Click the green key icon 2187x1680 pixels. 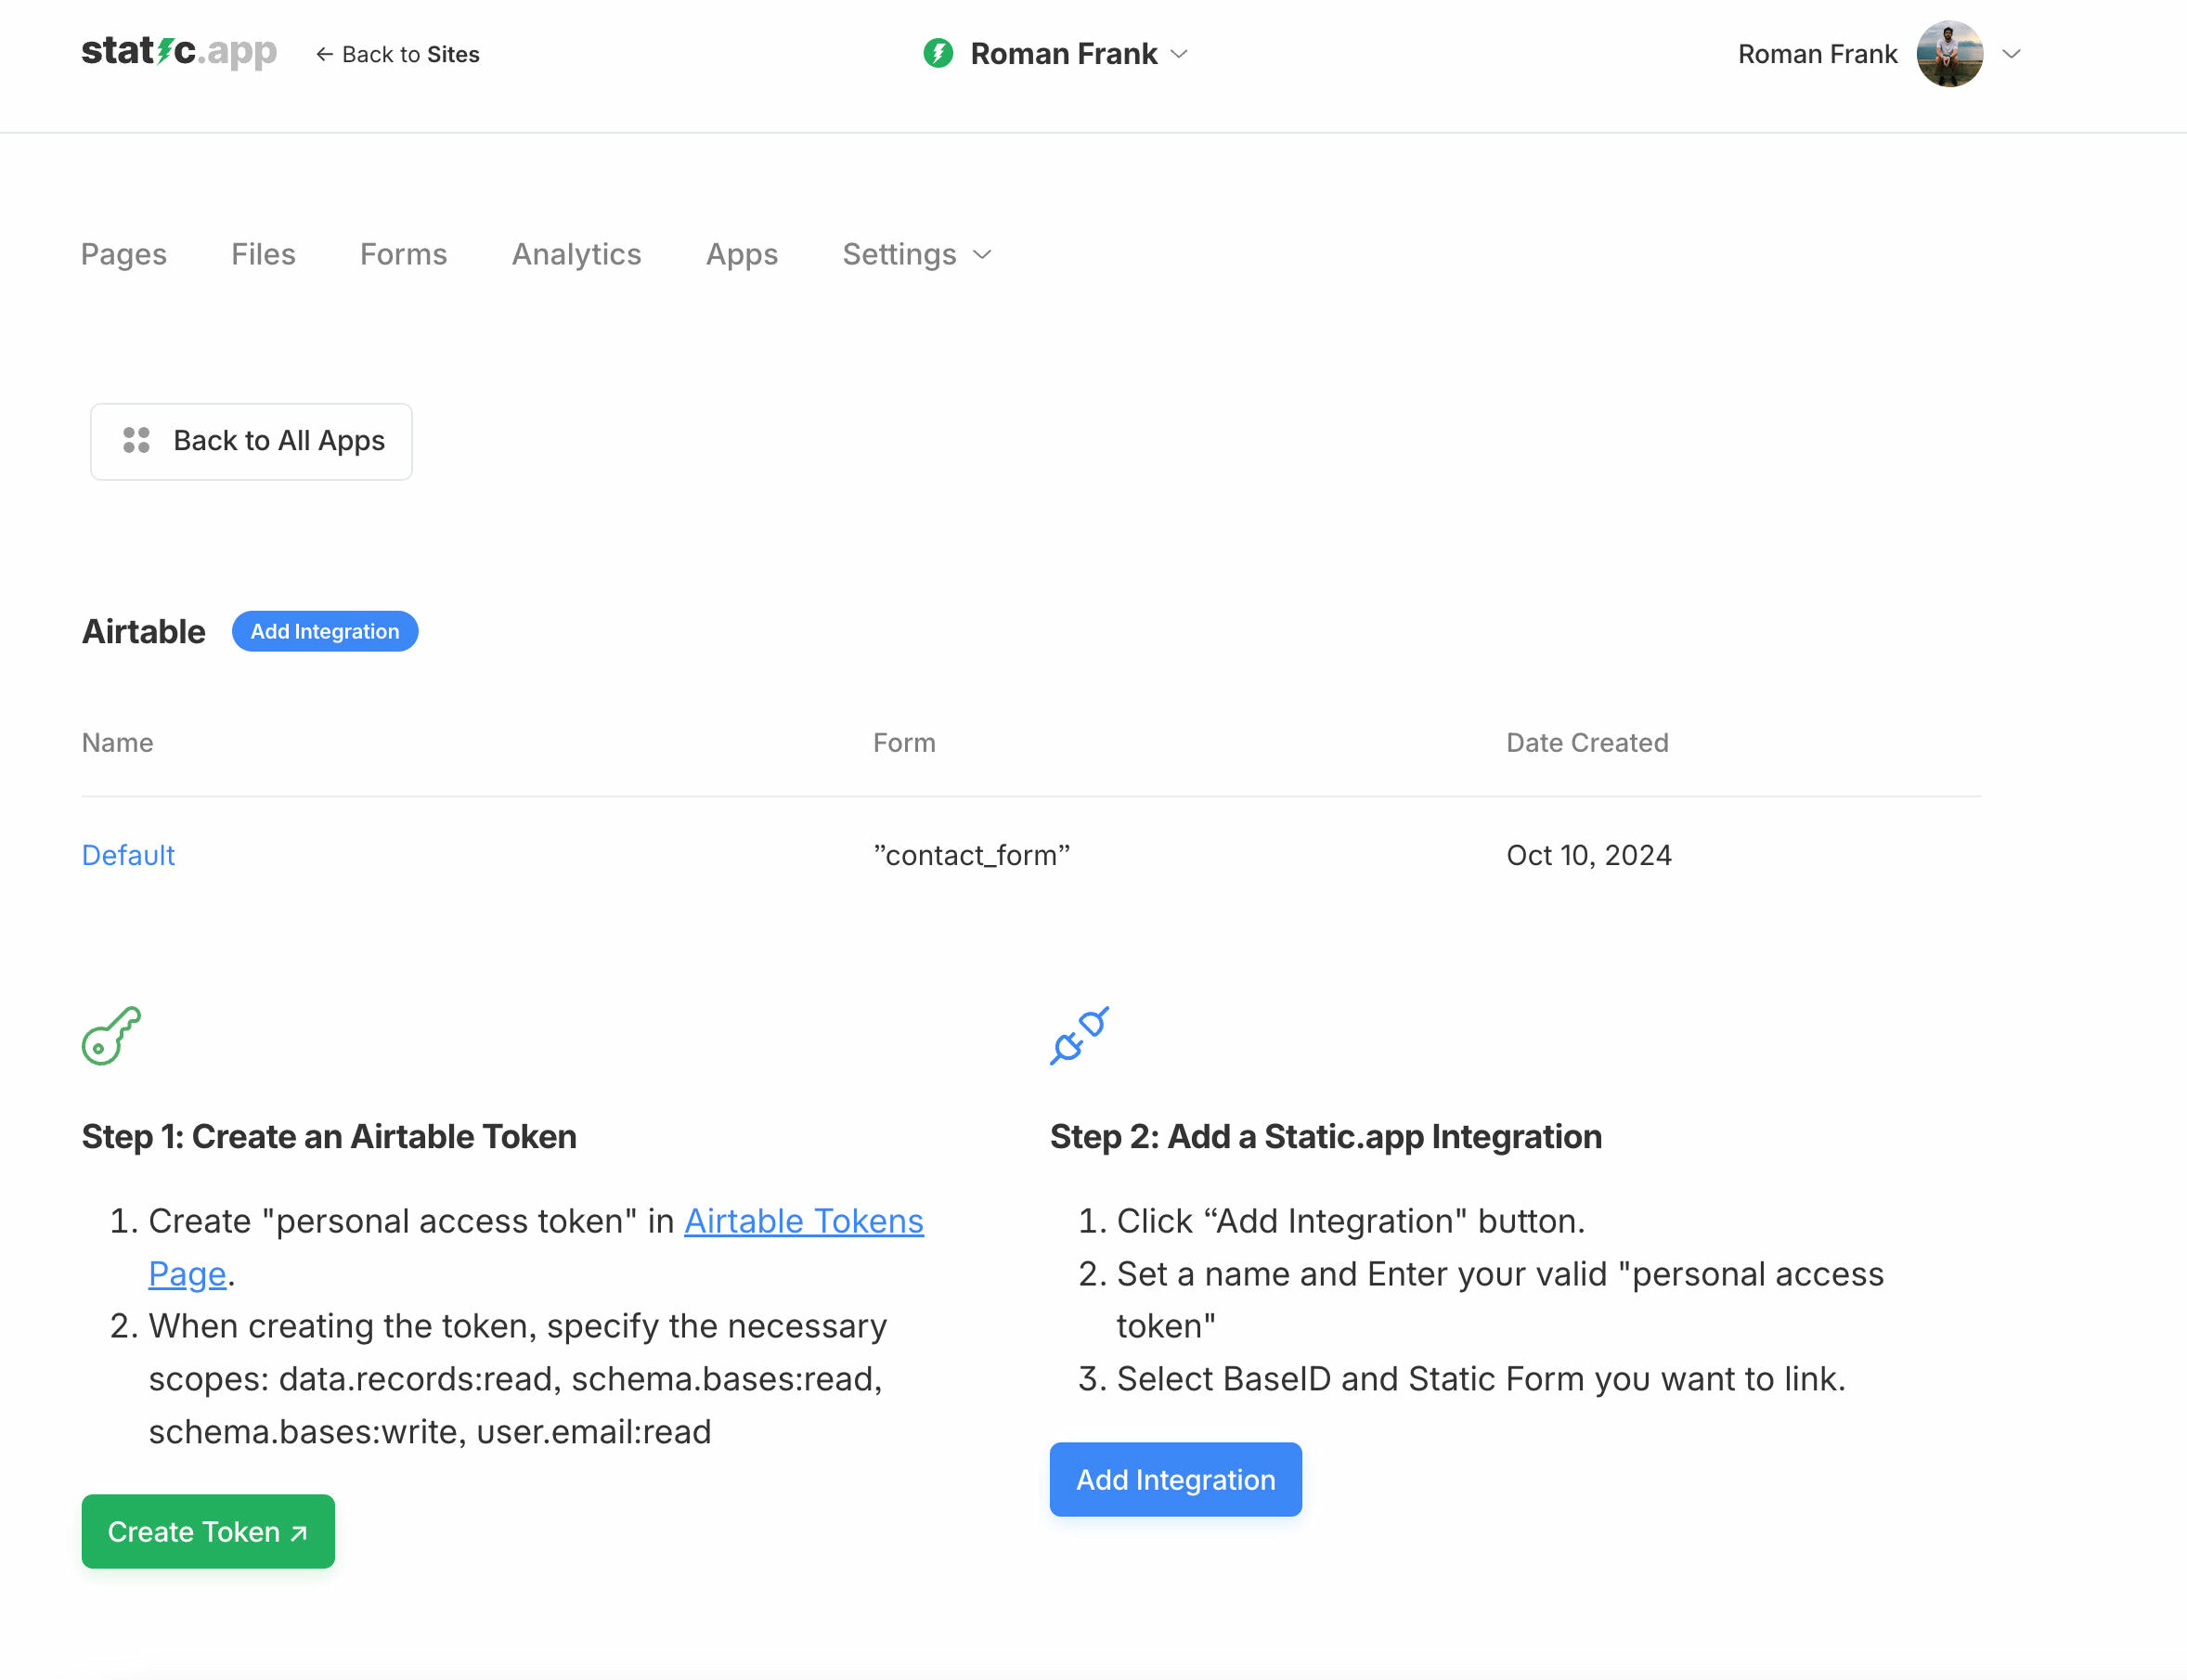pyautogui.click(x=111, y=1035)
